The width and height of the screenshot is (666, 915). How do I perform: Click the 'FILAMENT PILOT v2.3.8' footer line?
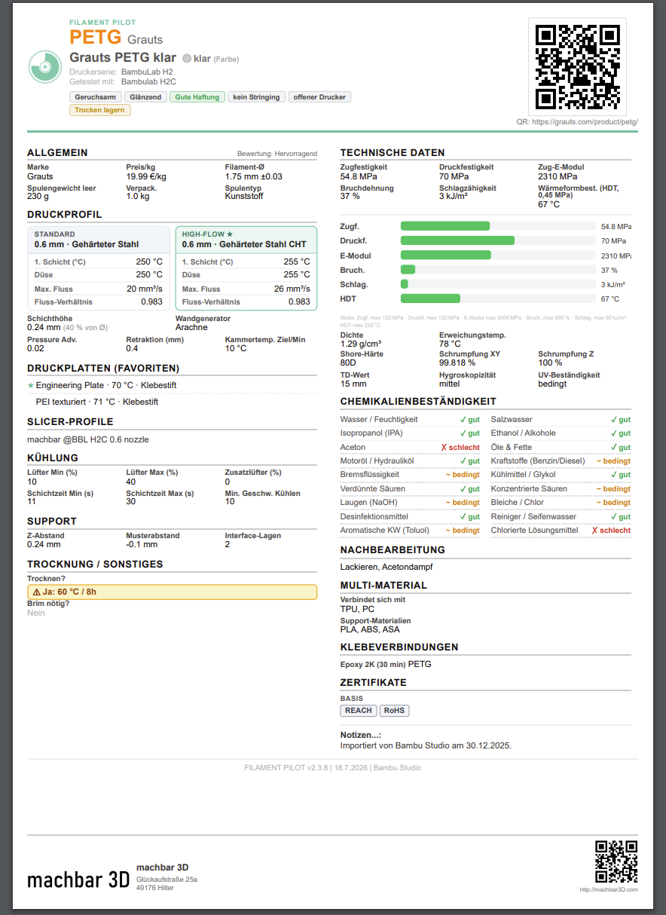click(332, 768)
